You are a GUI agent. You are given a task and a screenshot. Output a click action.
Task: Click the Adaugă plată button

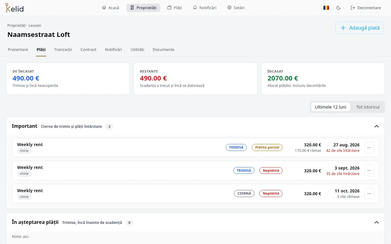point(360,28)
